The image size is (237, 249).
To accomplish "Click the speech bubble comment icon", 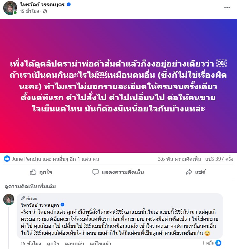I will [95, 172].
